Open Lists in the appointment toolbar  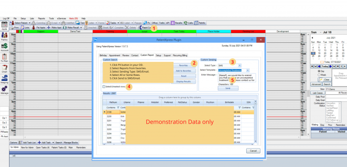tap(25, 28)
